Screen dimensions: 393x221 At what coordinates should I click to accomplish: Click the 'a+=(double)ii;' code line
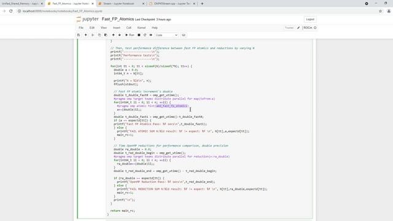(x=129, y=109)
